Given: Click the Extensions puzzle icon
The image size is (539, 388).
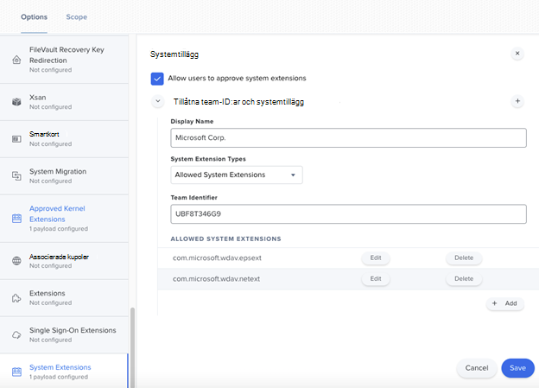Looking at the screenshot, I should click(x=16, y=297).
